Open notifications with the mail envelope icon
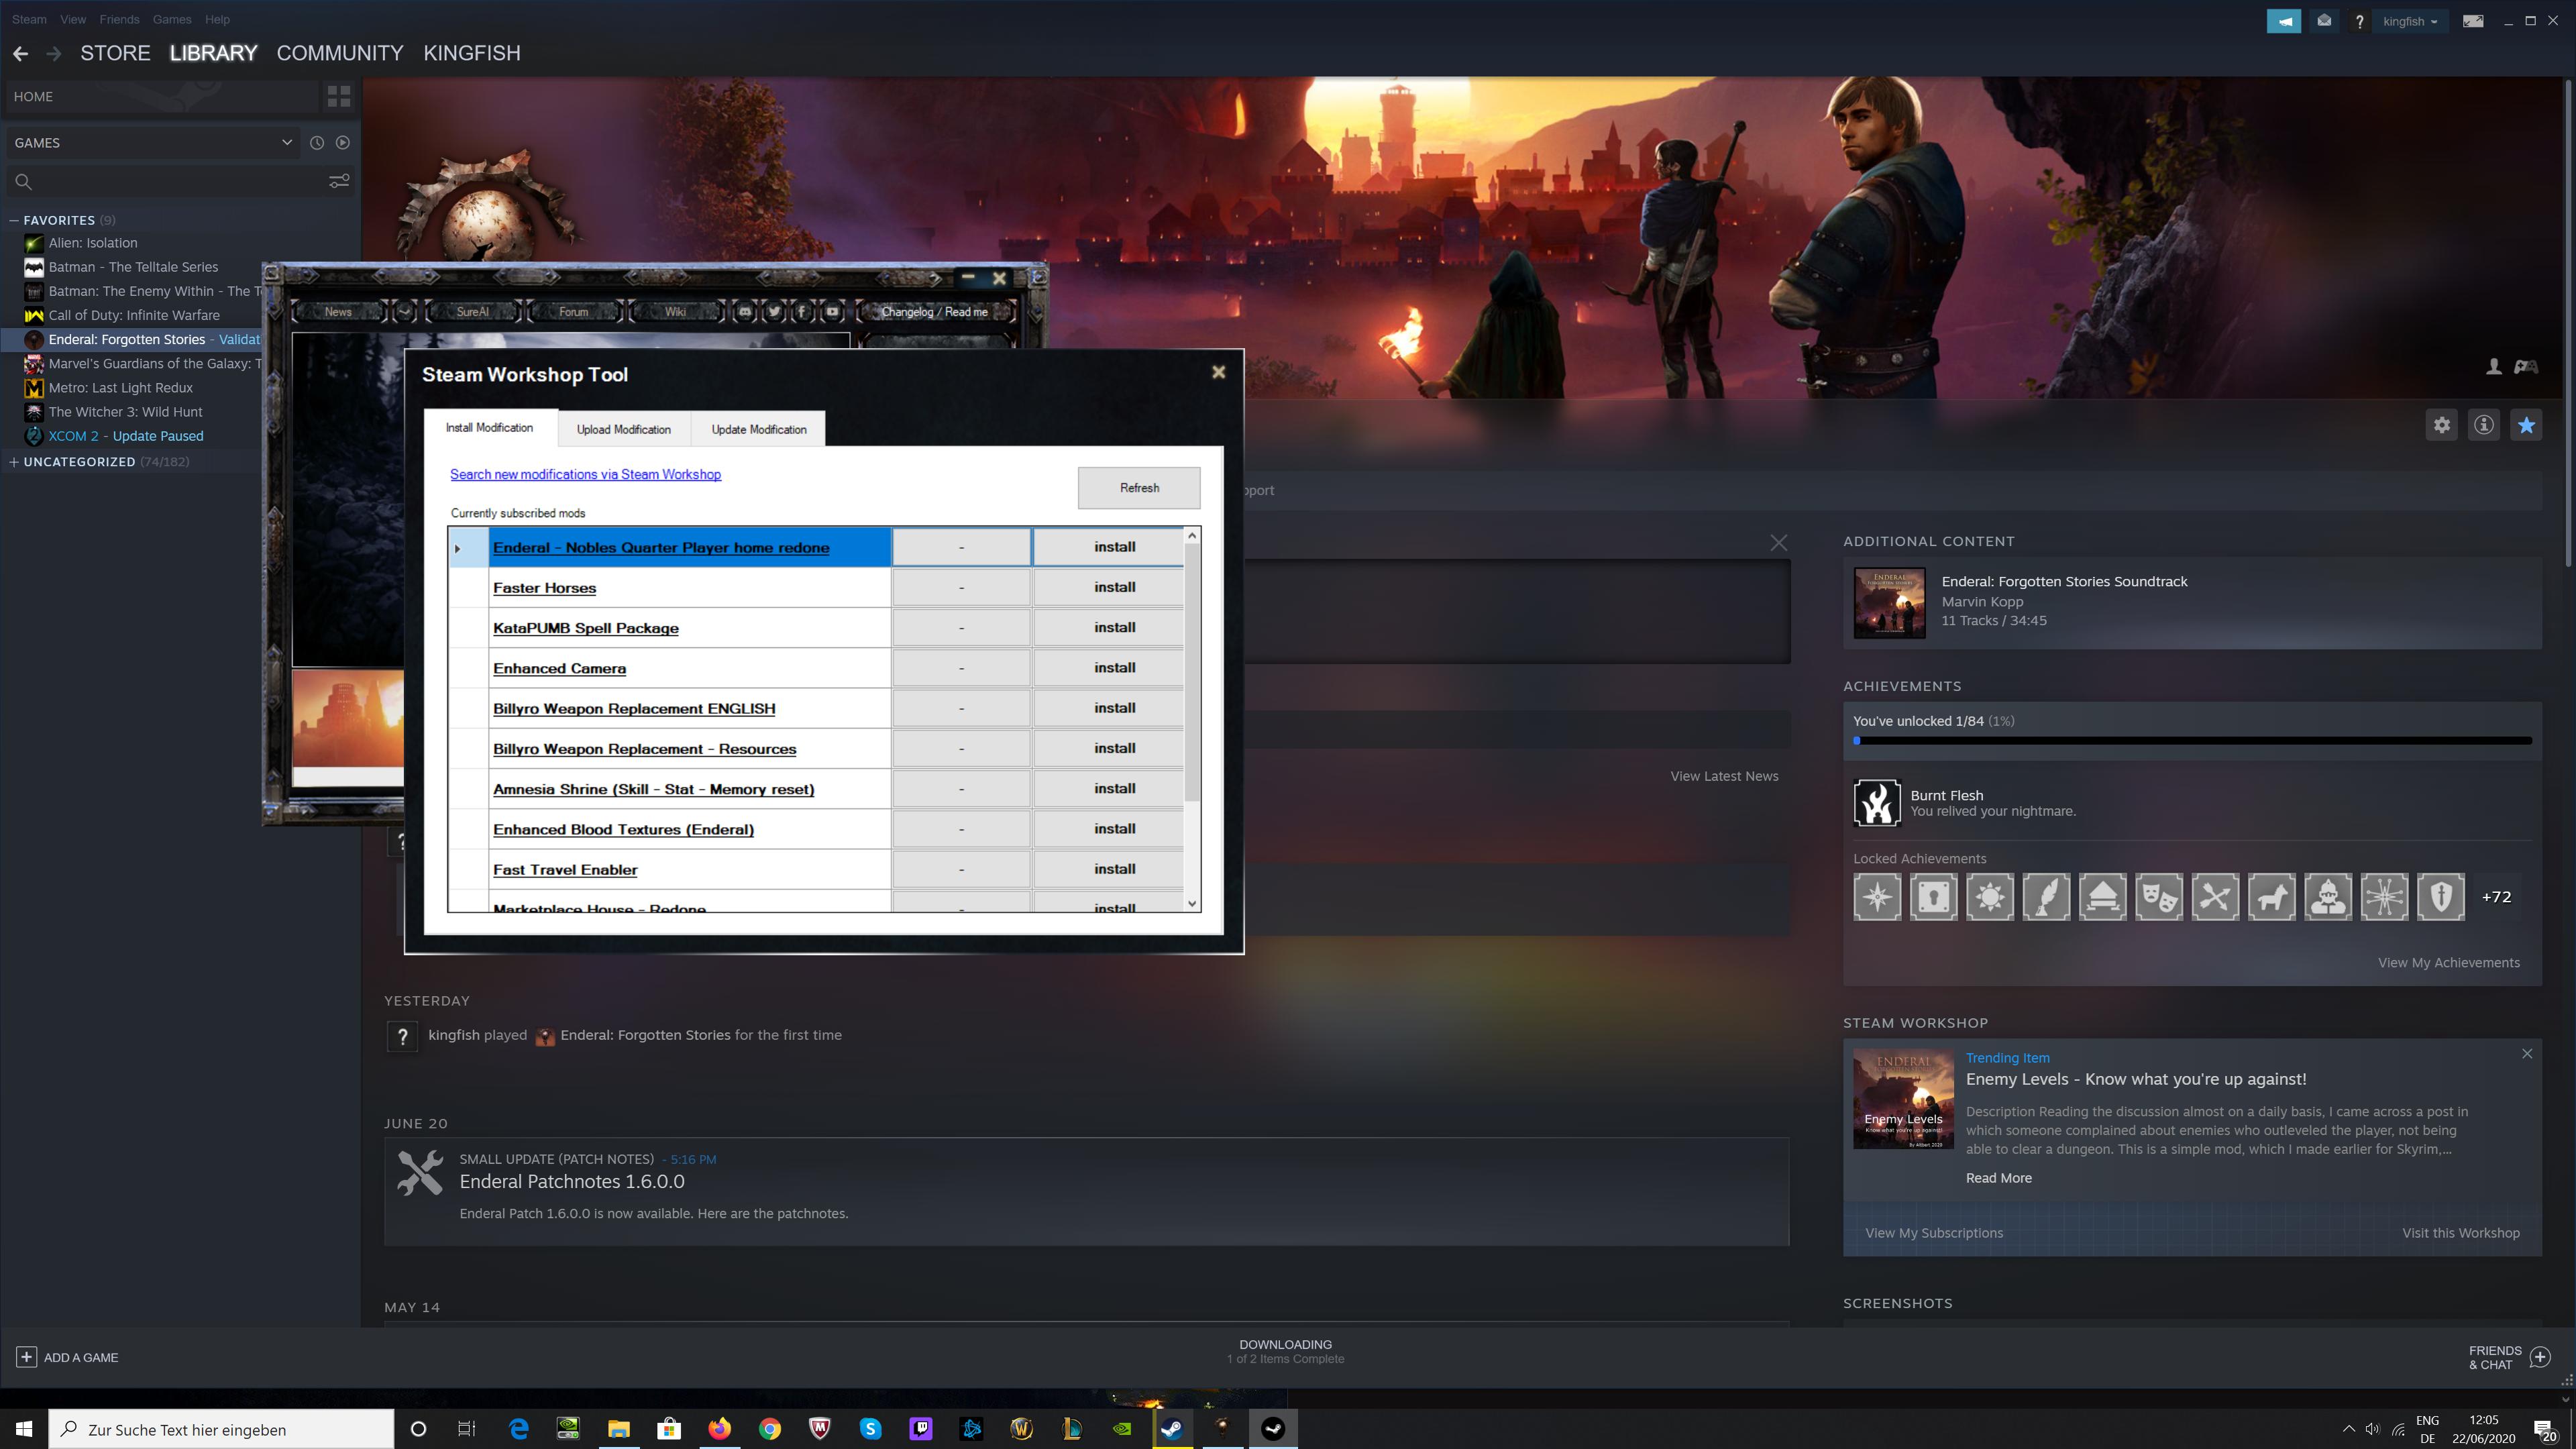Viewport: 2576px width, 1449px height. coord(2324,20)
